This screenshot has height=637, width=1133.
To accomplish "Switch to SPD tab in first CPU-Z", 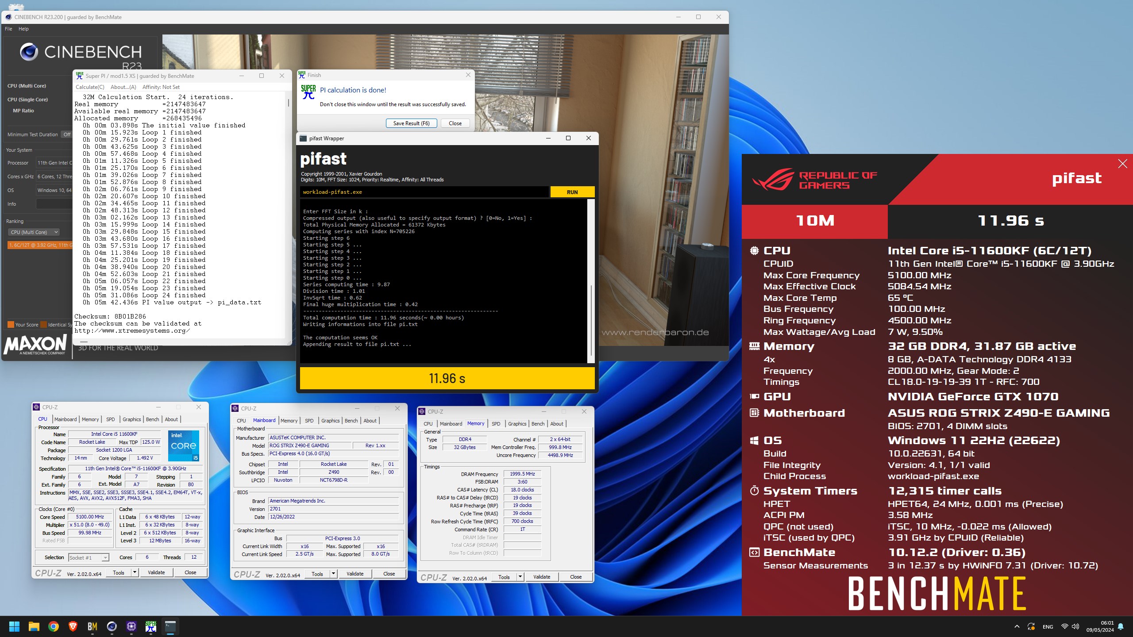I will coord(111,419).
